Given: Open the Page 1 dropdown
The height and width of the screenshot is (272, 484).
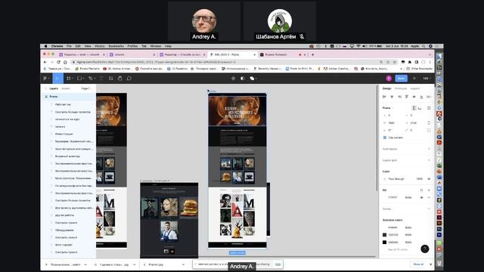Looking at the screenshot, I should pos(86,88).
